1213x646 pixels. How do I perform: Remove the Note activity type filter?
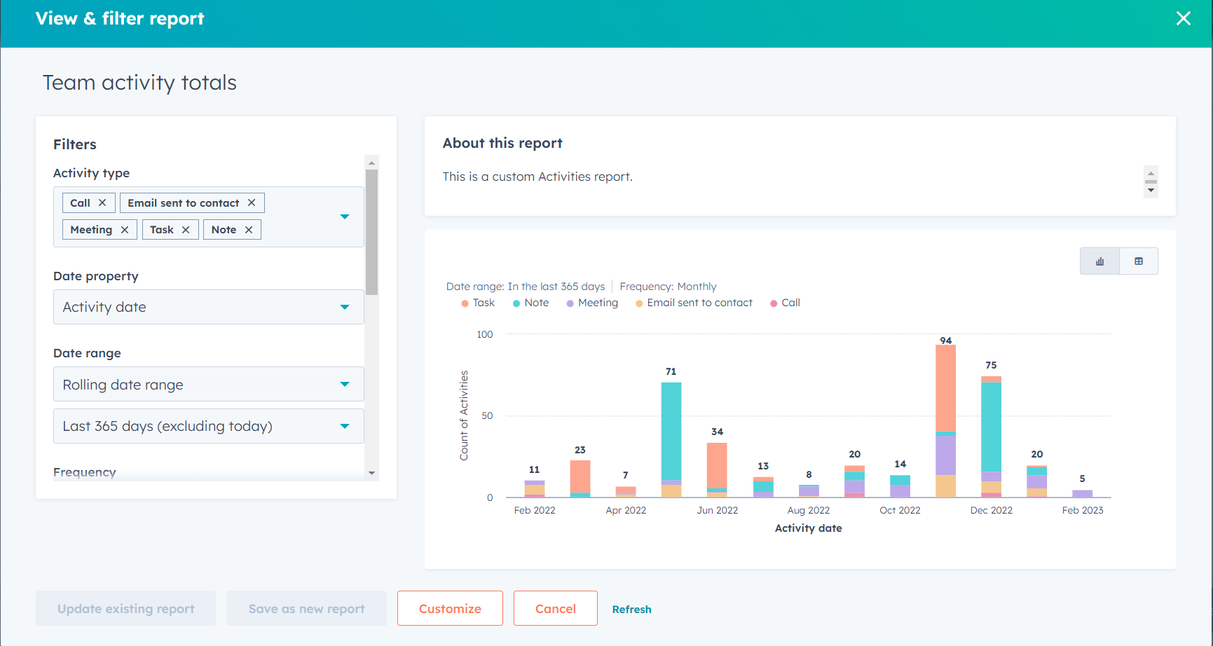pos(249,229)
